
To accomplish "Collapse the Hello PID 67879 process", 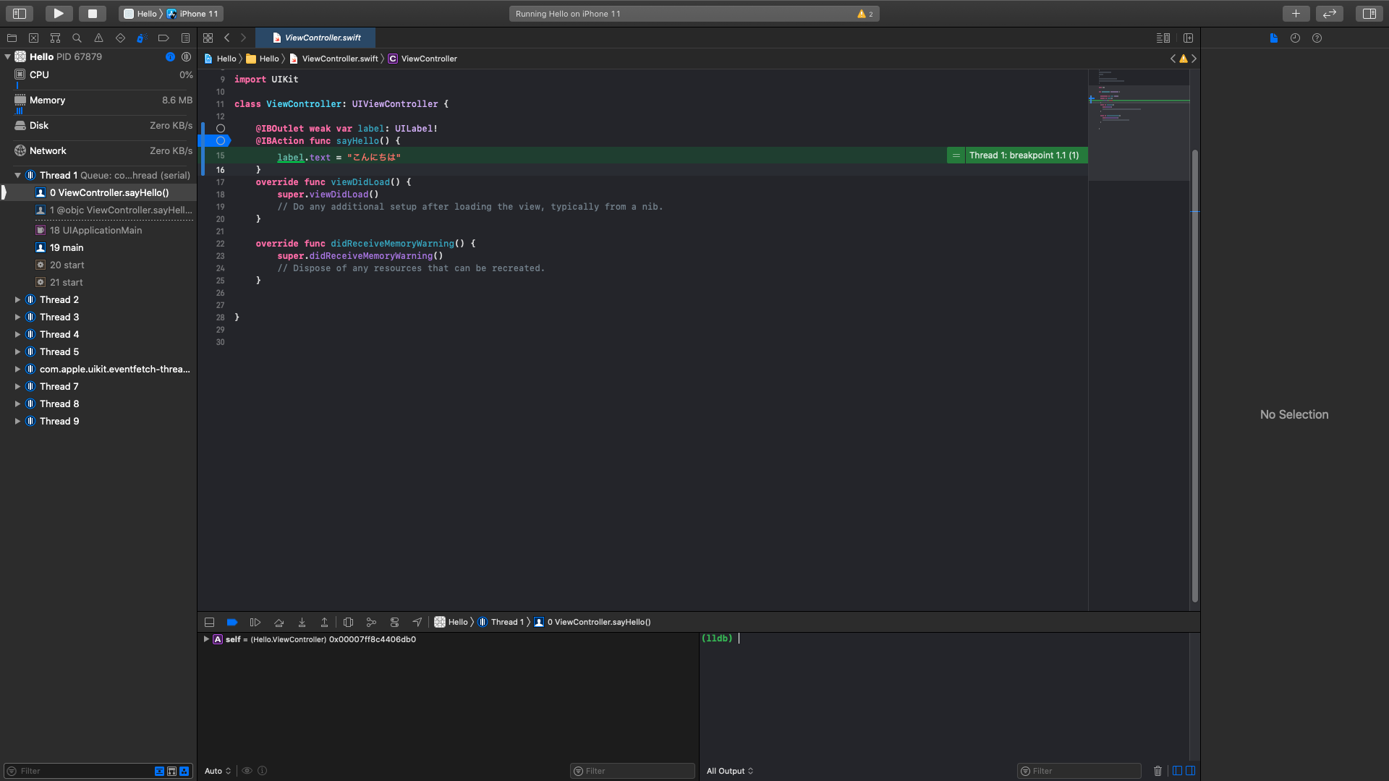I will [x=7, y=56].
